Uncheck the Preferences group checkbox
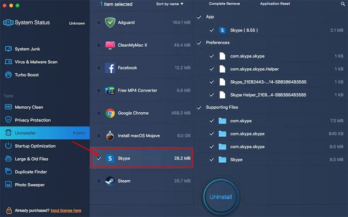 pyautogui.click(x=199, y=43)
